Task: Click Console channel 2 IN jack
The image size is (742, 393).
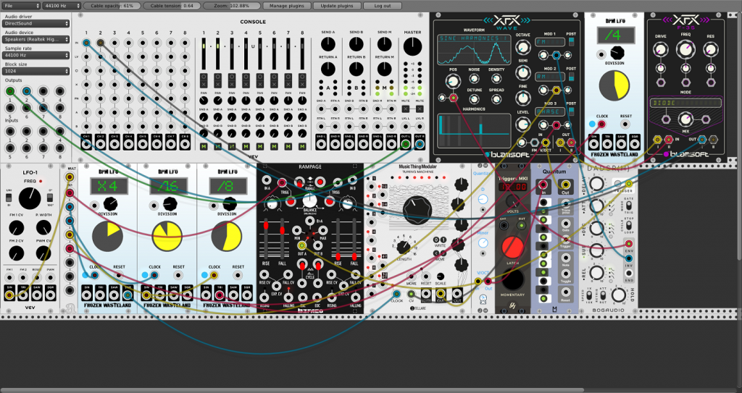Action: pyautogui.click(x=100, y=43)
